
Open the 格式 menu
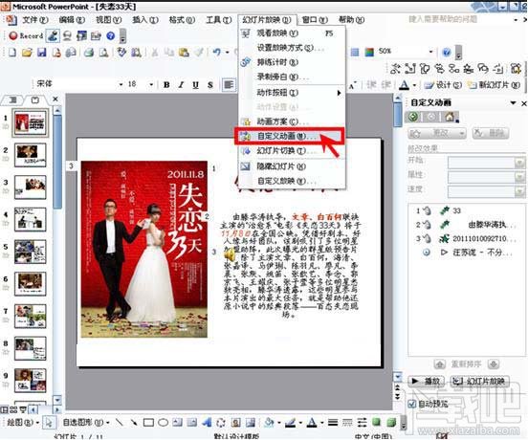click(x=182, y=20)
